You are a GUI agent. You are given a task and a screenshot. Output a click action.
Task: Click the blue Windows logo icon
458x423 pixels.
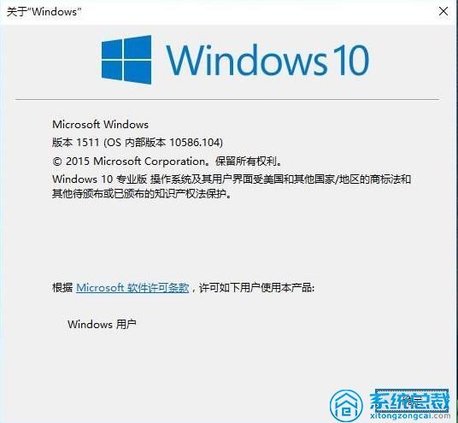point(126,60)
